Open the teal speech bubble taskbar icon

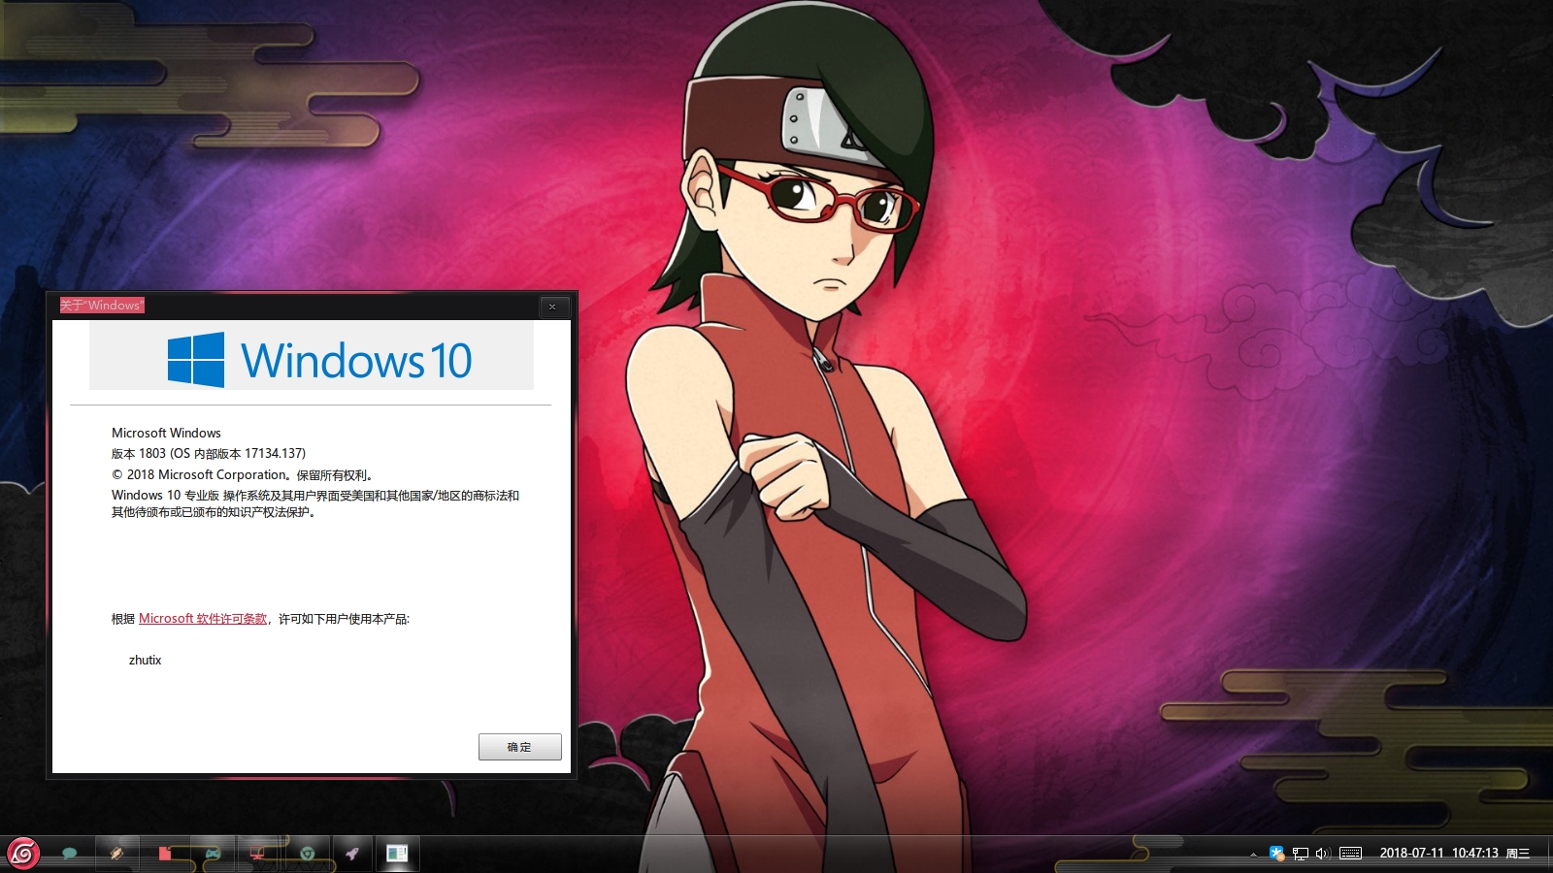pos(69,854)
